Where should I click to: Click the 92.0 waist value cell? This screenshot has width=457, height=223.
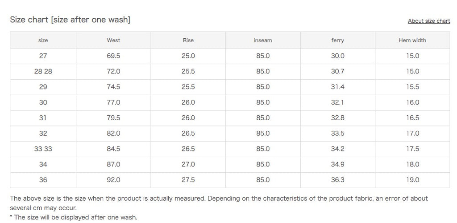pyautogui.click(x=113, y=180)
